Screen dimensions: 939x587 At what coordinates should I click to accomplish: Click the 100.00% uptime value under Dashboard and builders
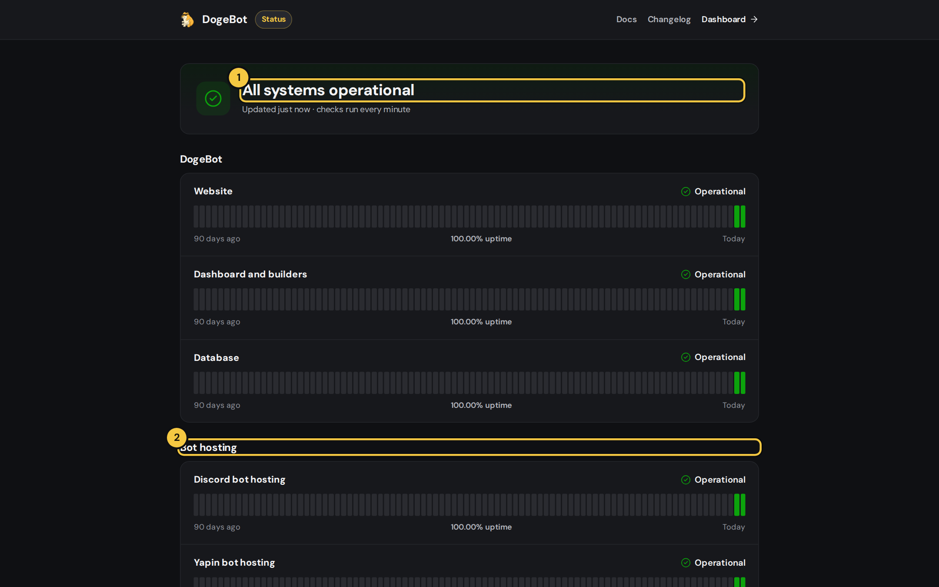pyautogui.click(x=481, y=322)
